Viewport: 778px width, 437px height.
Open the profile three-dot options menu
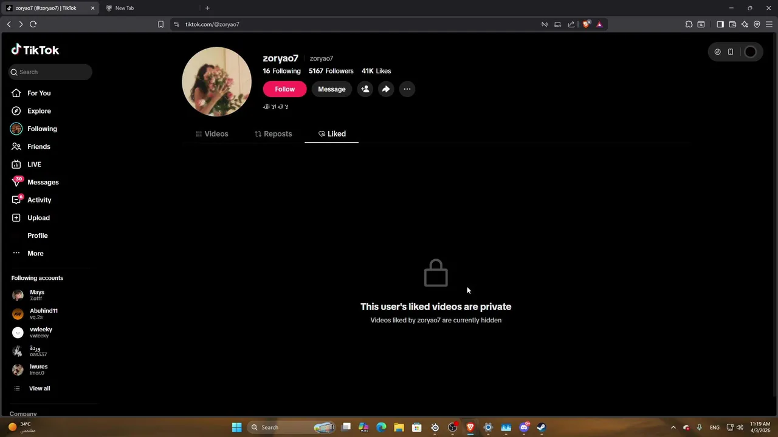tap(407, 89)
